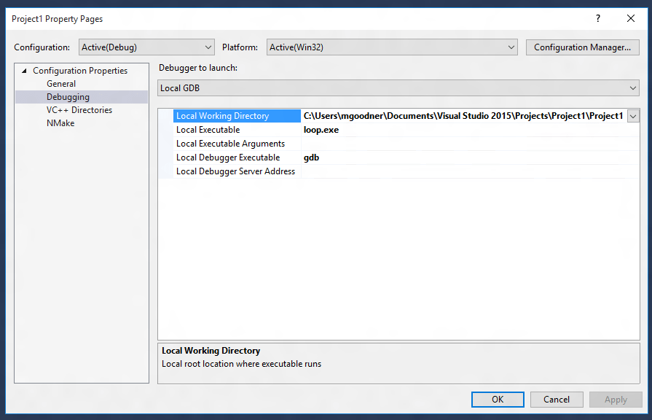Screen dimensions: 652x420
Task: Select the Local Executable property row
Action: (x=208, y=129)
